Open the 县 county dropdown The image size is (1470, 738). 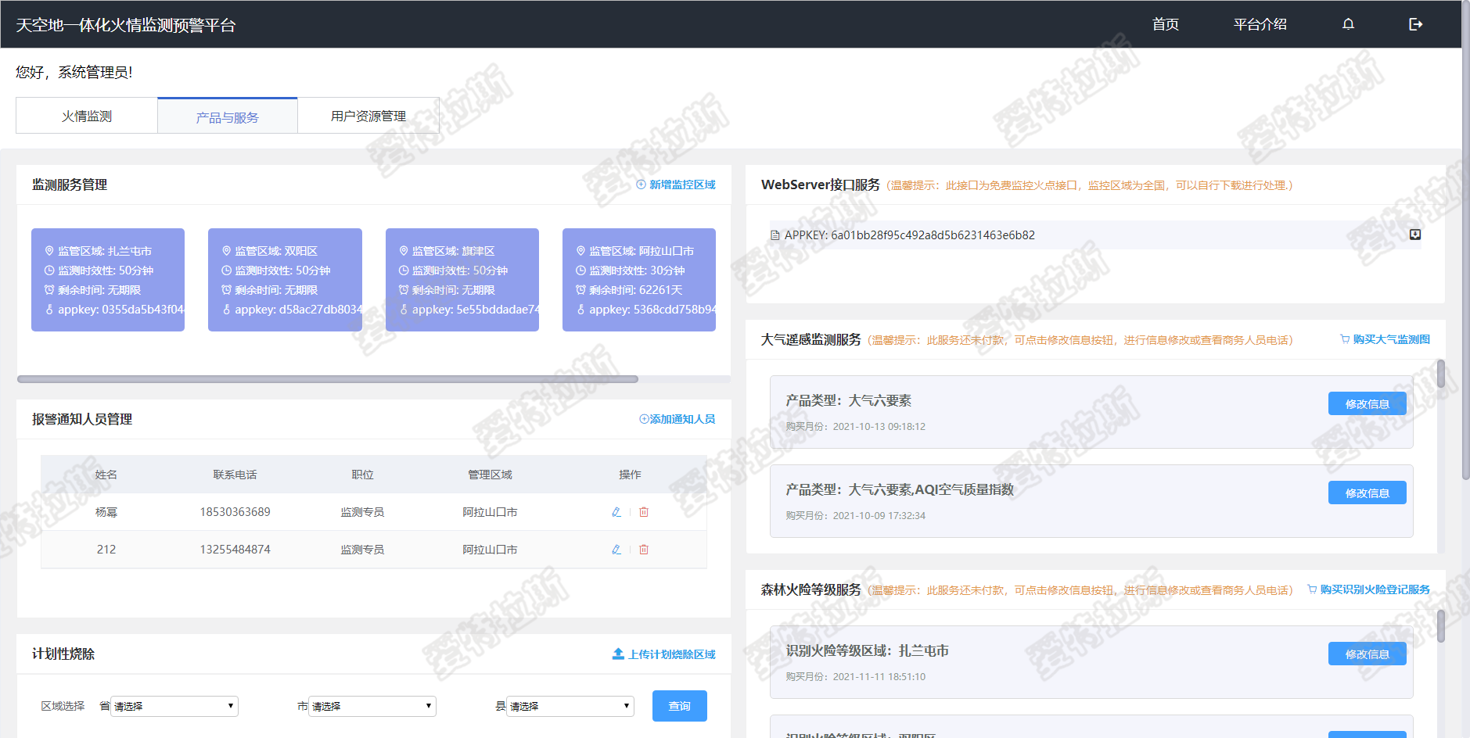pos(570,706)
